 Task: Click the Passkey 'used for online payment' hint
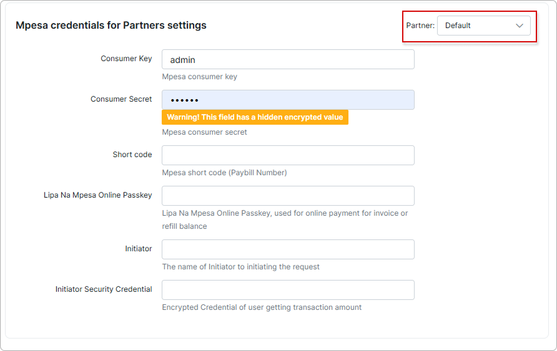[x=285, y=219]
